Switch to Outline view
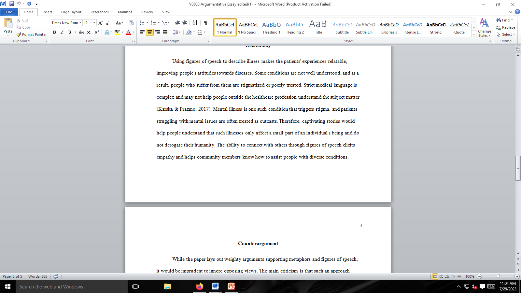 tap(453, 276)
